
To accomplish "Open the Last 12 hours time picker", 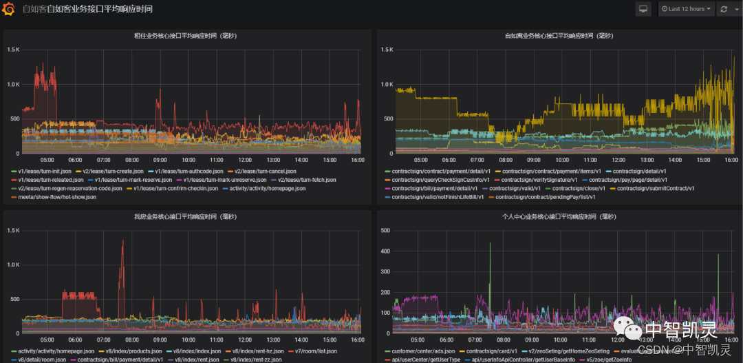I will point(686,9).
